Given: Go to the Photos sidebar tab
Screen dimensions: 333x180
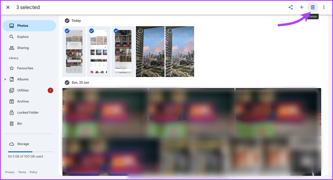Looking at the screenshot, I should [23, 26].
